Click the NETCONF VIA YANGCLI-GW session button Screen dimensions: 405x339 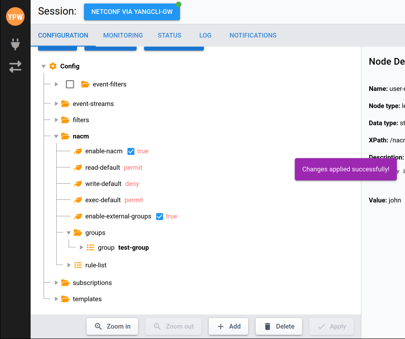pyautogui.click(x=132, y=12)
